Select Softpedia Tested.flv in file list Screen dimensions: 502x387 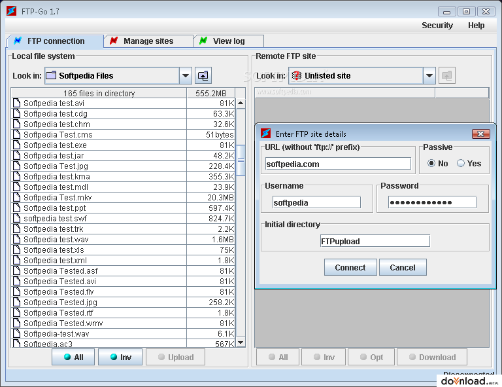coord(99,291)
